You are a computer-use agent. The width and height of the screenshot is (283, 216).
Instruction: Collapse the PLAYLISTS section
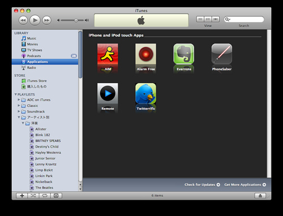pos(16,94)
